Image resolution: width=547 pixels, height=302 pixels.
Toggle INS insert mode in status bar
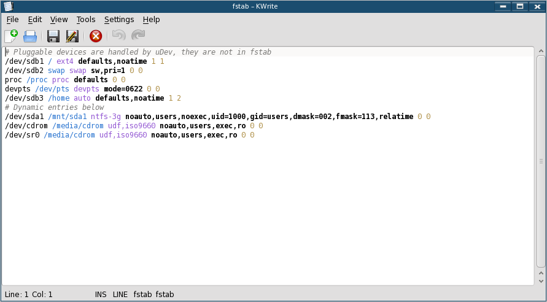[x=101, y=295]
